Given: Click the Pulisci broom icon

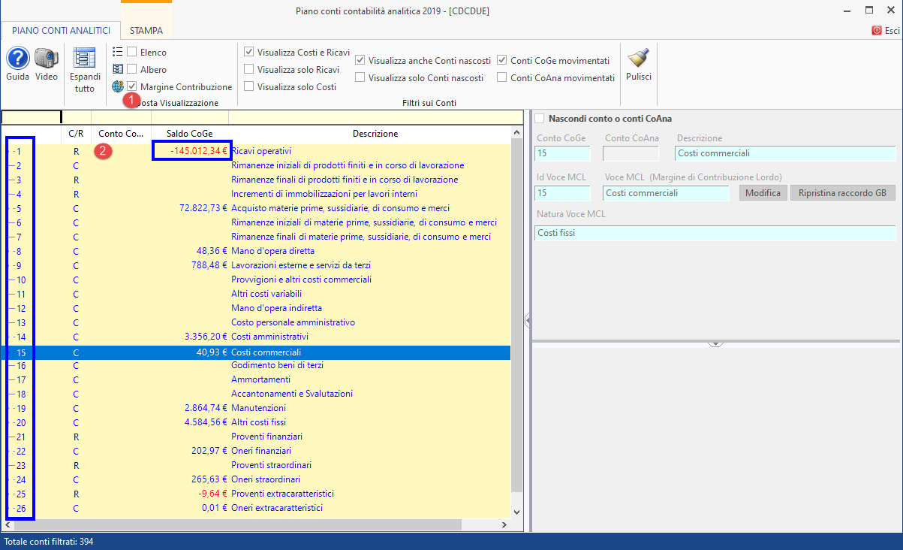Looking at the screenshot, I should (x=638, y=59).
